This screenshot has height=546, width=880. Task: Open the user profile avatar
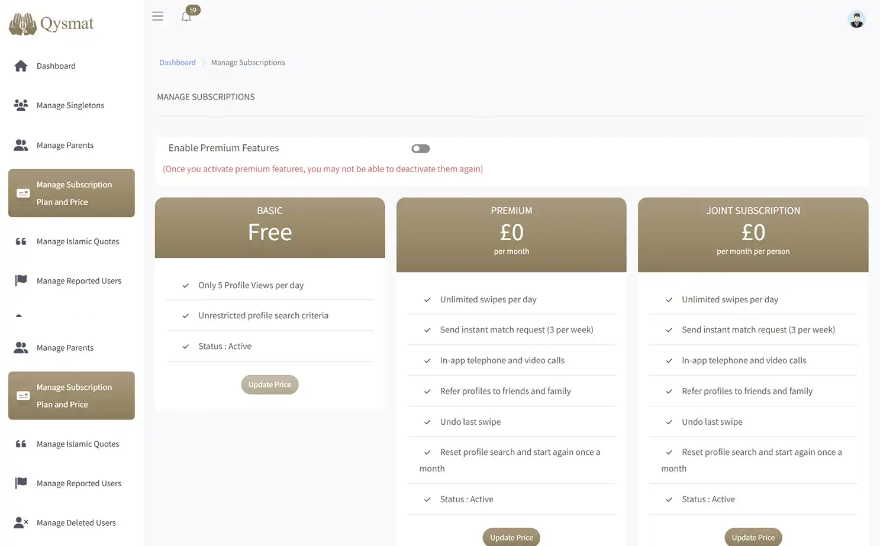point(856,18)
